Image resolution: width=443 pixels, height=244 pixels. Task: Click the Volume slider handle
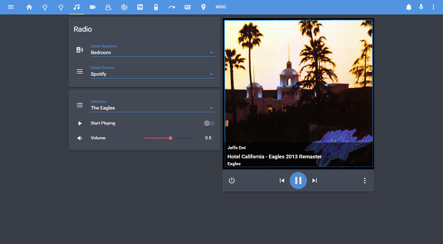pyautogui.click(x=171, y=138)
